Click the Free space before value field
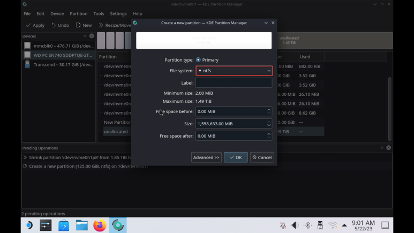 pos(231,111)
